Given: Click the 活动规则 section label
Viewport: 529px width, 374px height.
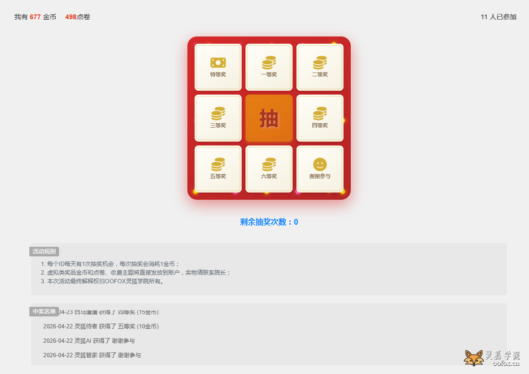Looking at the screenshot, I should pos(44,251).
